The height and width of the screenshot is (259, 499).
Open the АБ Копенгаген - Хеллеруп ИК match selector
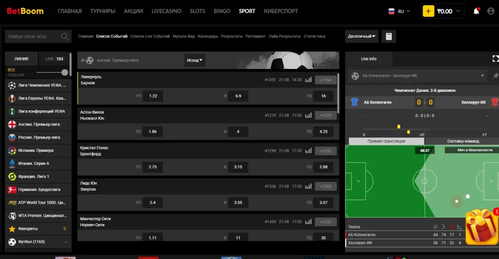pyautogui.click(x=418, y=76)
